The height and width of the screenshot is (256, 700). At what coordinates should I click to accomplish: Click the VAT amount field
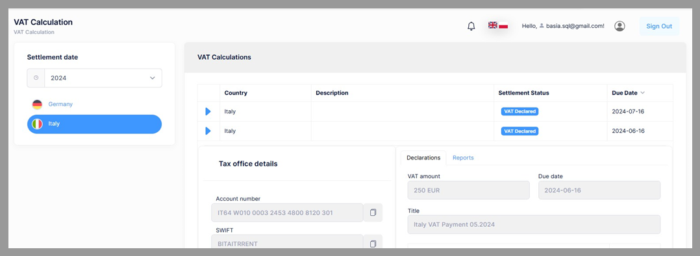(468, 190)
